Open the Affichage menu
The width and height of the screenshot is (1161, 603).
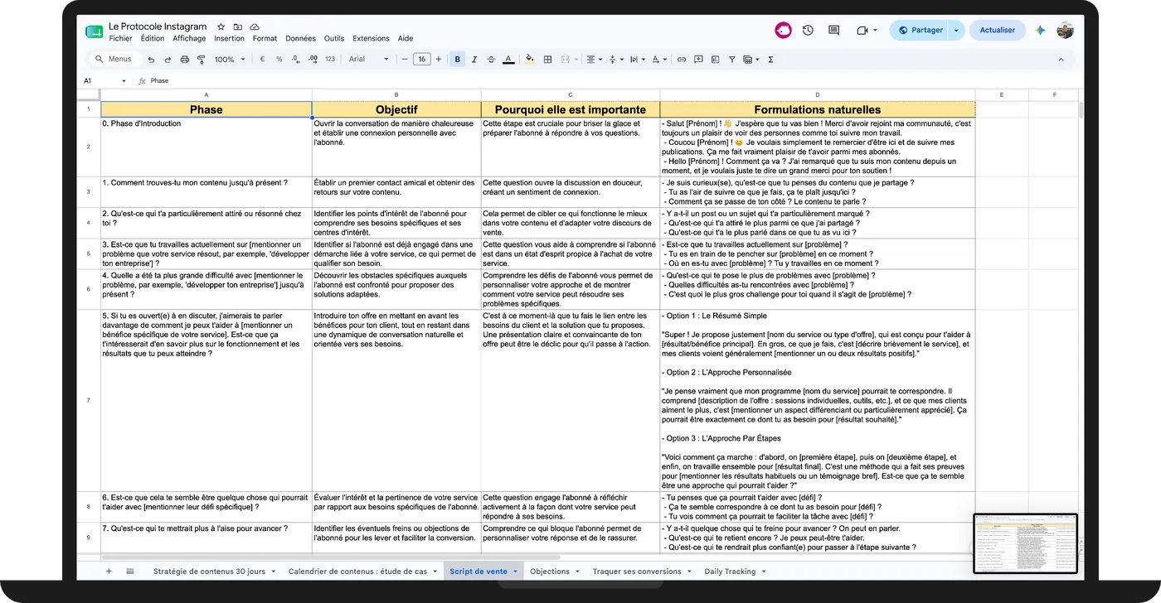point(189,38)
